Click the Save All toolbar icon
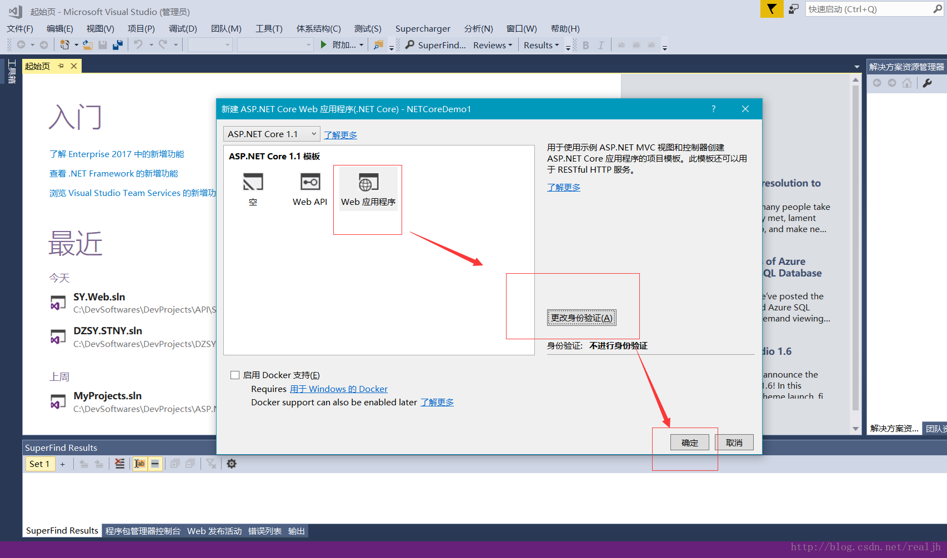This screenshot has width=947, height=558. click(x=118, y=45)
